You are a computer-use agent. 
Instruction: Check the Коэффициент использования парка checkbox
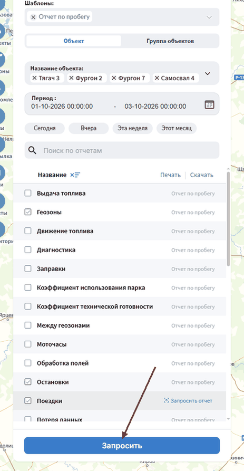28,287
